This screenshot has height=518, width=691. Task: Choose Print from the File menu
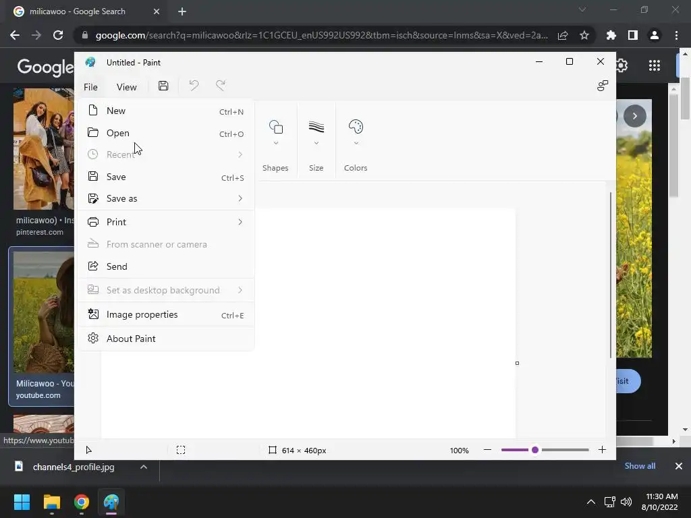[x=166, y=221]
